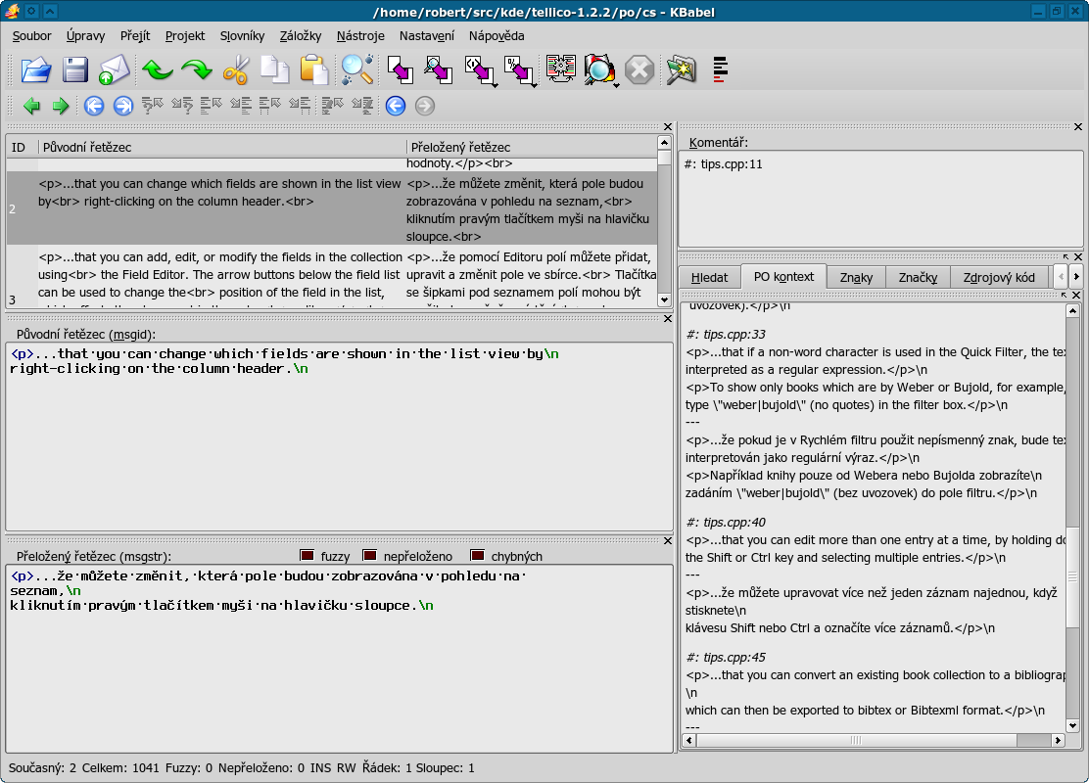Select the PO kontext tab

coord(783,276)
